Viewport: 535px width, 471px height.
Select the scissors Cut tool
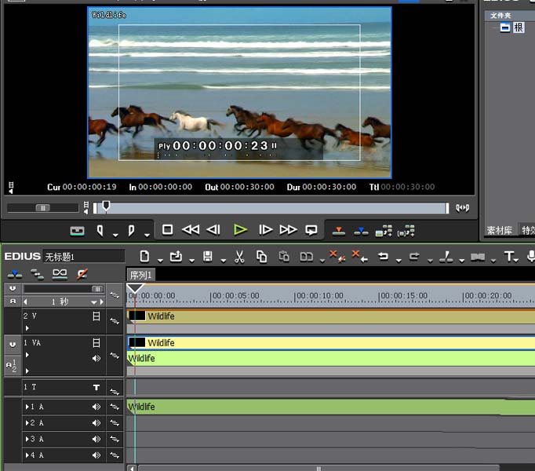239,257
